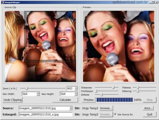
Task: Click the Enlarged Dir text Imgs Temp2
Action: 90,114
